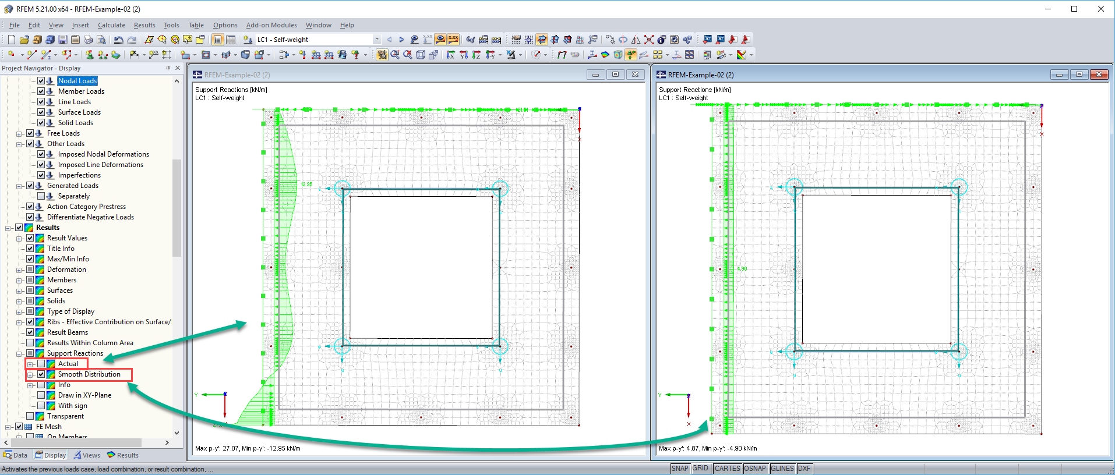Open the Calculate menu
This screenshot has width=1115, height=475.
111,25
